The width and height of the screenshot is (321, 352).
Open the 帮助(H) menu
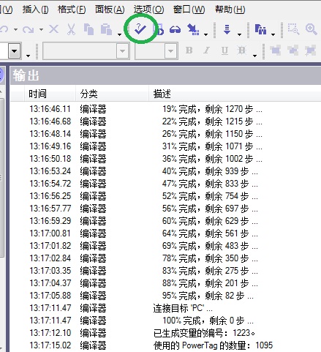click(x=230, y=10)
